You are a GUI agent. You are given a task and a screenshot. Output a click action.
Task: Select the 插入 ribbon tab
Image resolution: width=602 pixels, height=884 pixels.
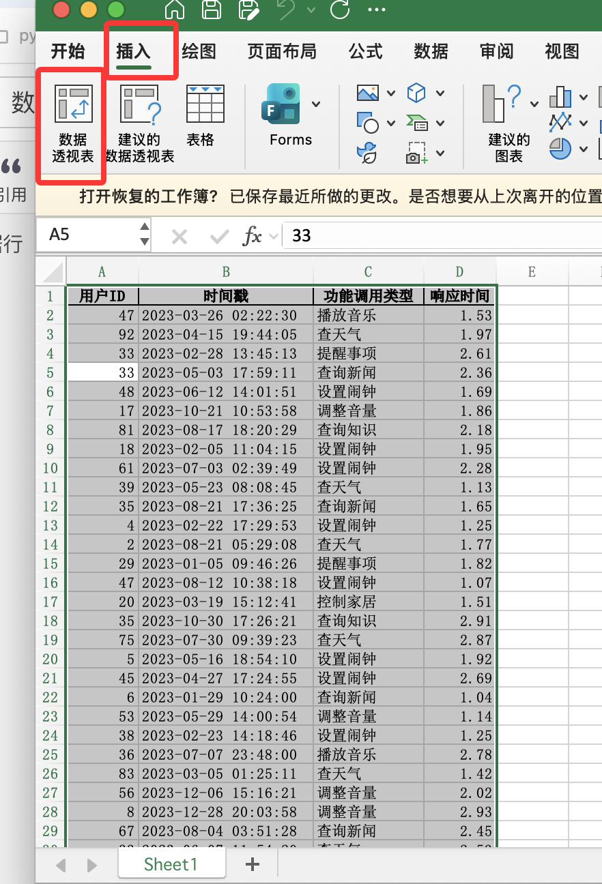click(133, 51)
